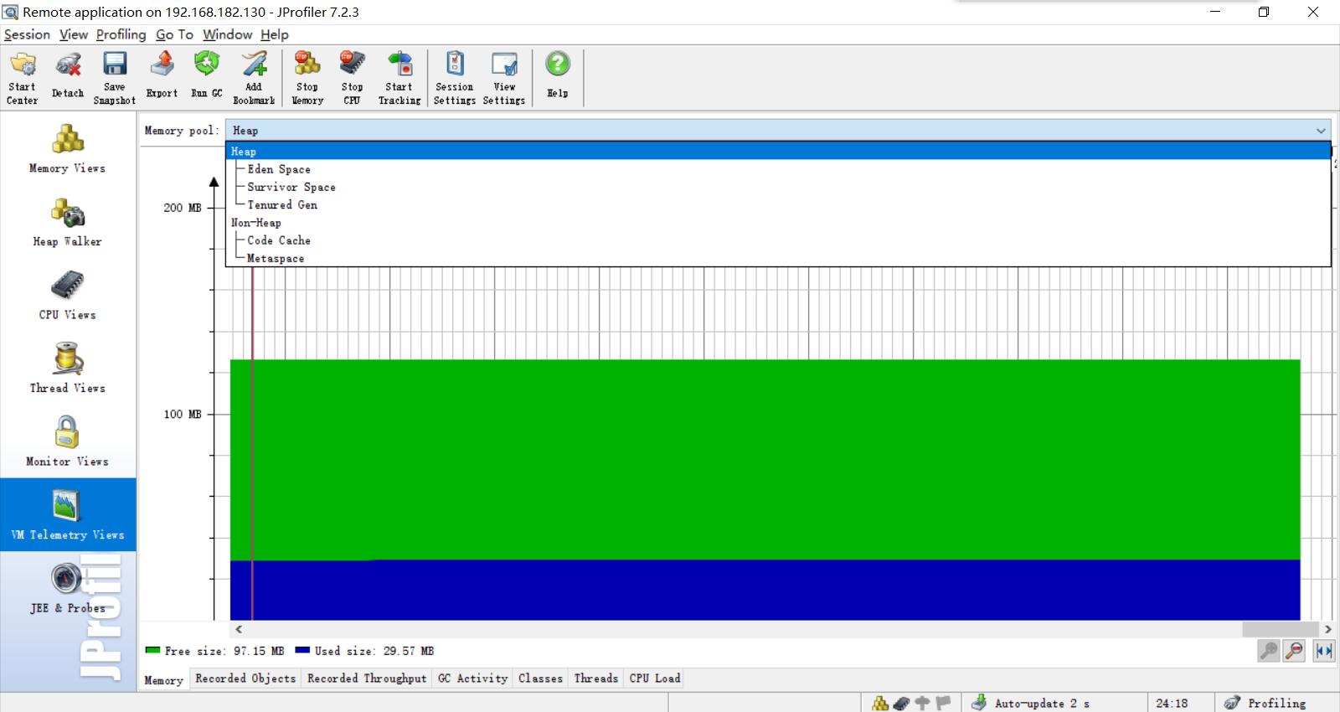The width and height of the screenshot is (1340, 712).
Task: Open JEE & Probes in sidebar
Action: click(x=68, y=589)
